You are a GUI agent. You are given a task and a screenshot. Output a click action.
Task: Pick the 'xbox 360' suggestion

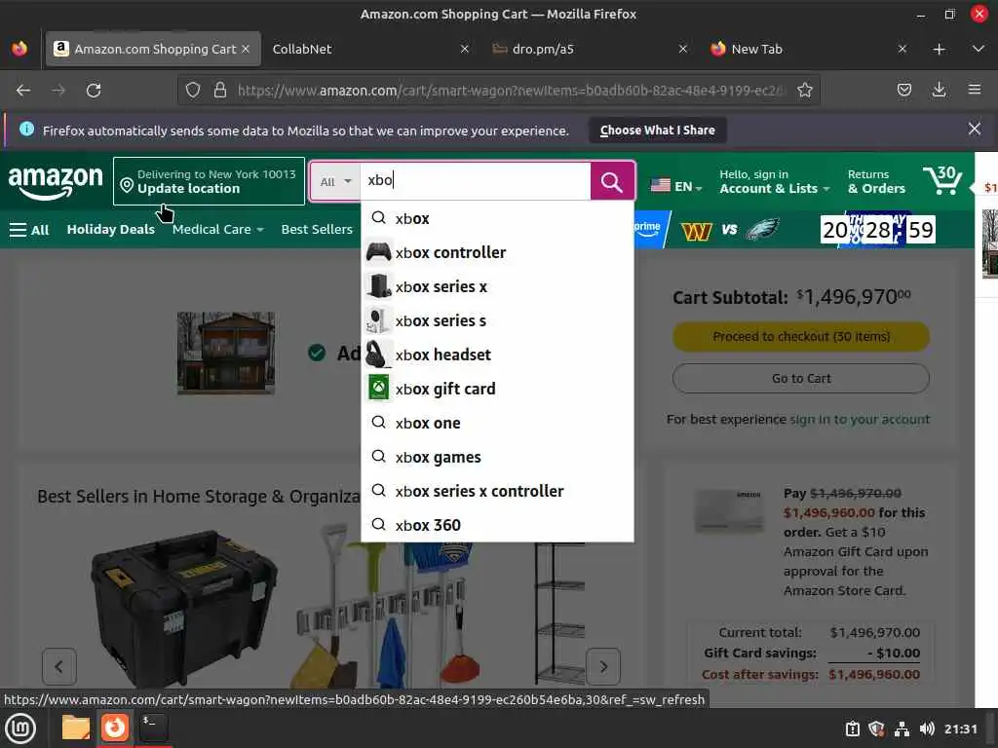(497, 525)
